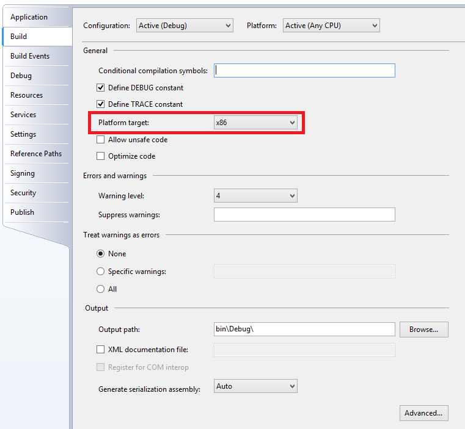Switch to the Build Events tab
Image resolution: width=465 pixels, height=429 pixels.
tap(30, 56)
